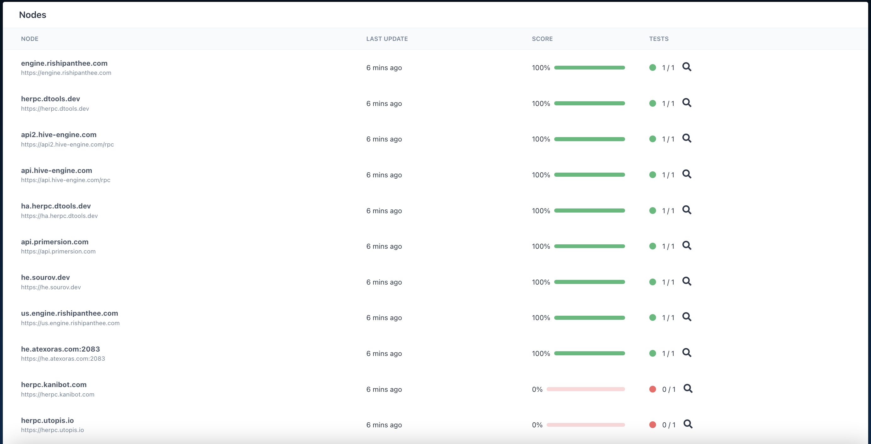Open https://engine.rishipanthee.com link
This screenshot has height=444, width=871.
(x=66, y=73)
